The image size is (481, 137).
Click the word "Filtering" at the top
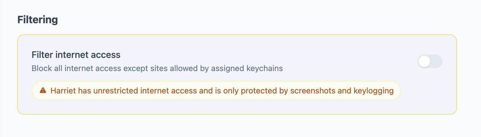pos(38,20)
